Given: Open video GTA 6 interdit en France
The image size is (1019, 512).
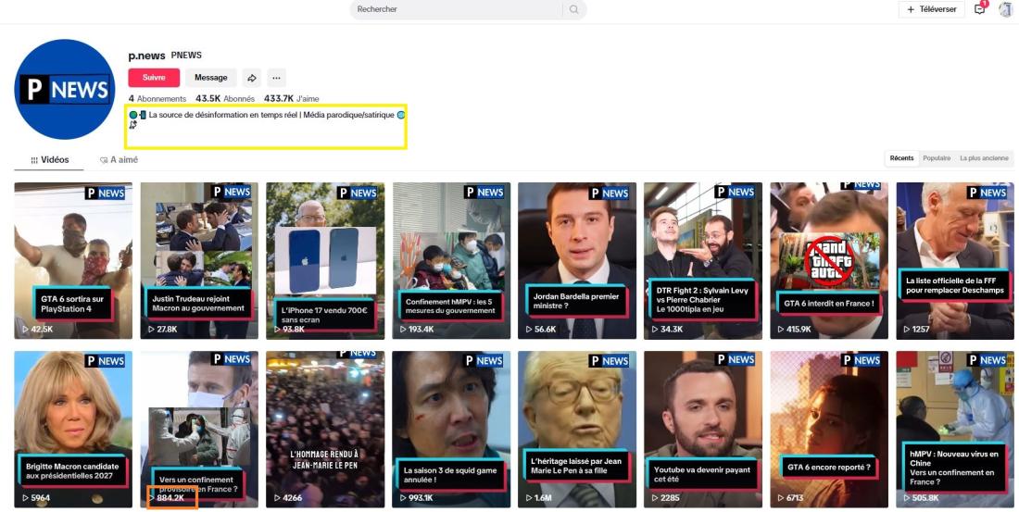Looking at the screenshot, I should click(x=829, y=260).
